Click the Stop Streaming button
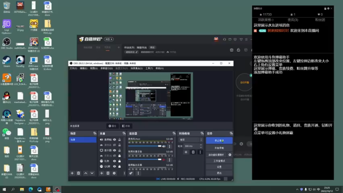This screenshot has width=343, height=193. tap(219, 141)
